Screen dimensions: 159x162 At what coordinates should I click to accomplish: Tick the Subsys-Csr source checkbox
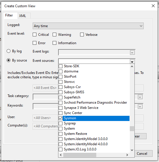point(61,87)
